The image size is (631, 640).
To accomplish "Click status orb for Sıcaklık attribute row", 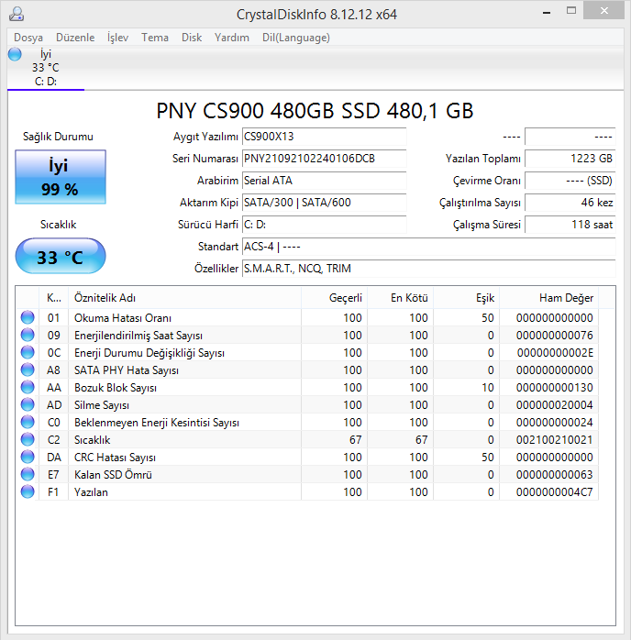I will [x=28, y=439].
